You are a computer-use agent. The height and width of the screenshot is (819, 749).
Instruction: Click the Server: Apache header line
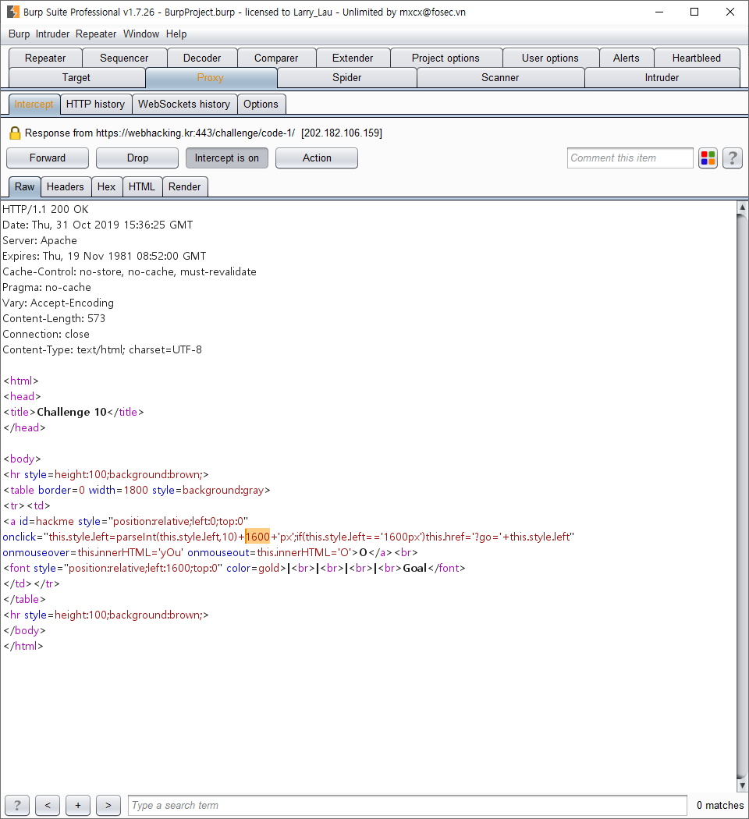[x=40, y=240]
